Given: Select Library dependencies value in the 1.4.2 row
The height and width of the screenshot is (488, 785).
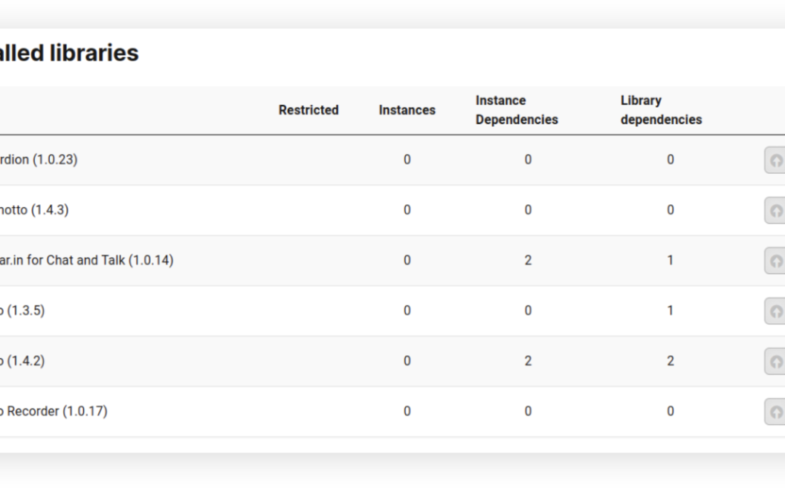Looking at the screenshot, I should click(x=670, y=361).
